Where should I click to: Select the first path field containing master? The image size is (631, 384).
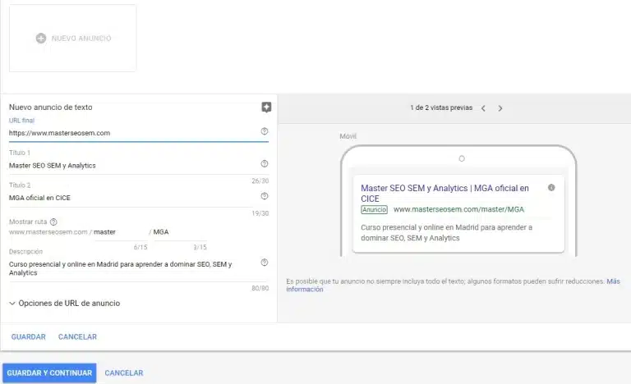[119, 232]
